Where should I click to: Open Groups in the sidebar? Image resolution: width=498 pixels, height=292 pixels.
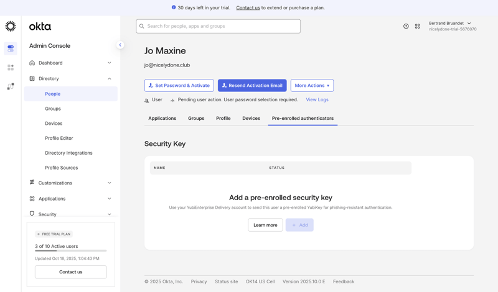(53, 109)
